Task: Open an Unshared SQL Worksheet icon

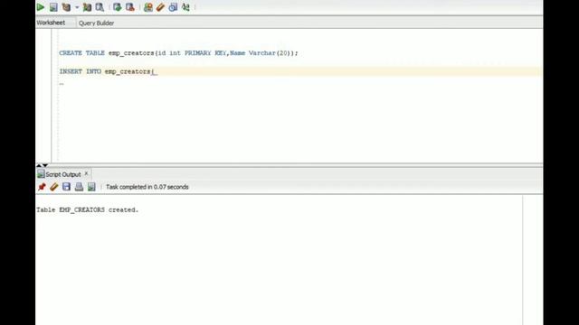Action: point(148,7)
